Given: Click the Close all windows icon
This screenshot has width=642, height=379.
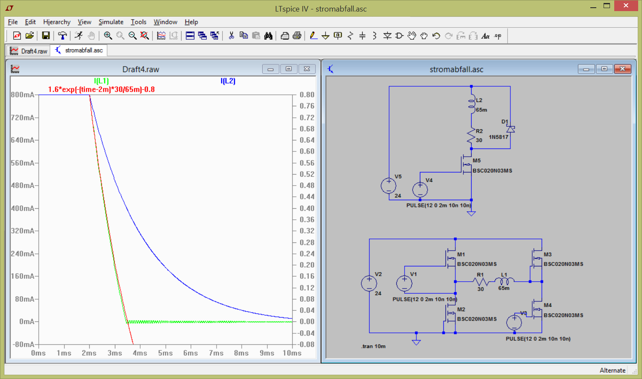Looking at the screenshot, I should pos(214,36).
